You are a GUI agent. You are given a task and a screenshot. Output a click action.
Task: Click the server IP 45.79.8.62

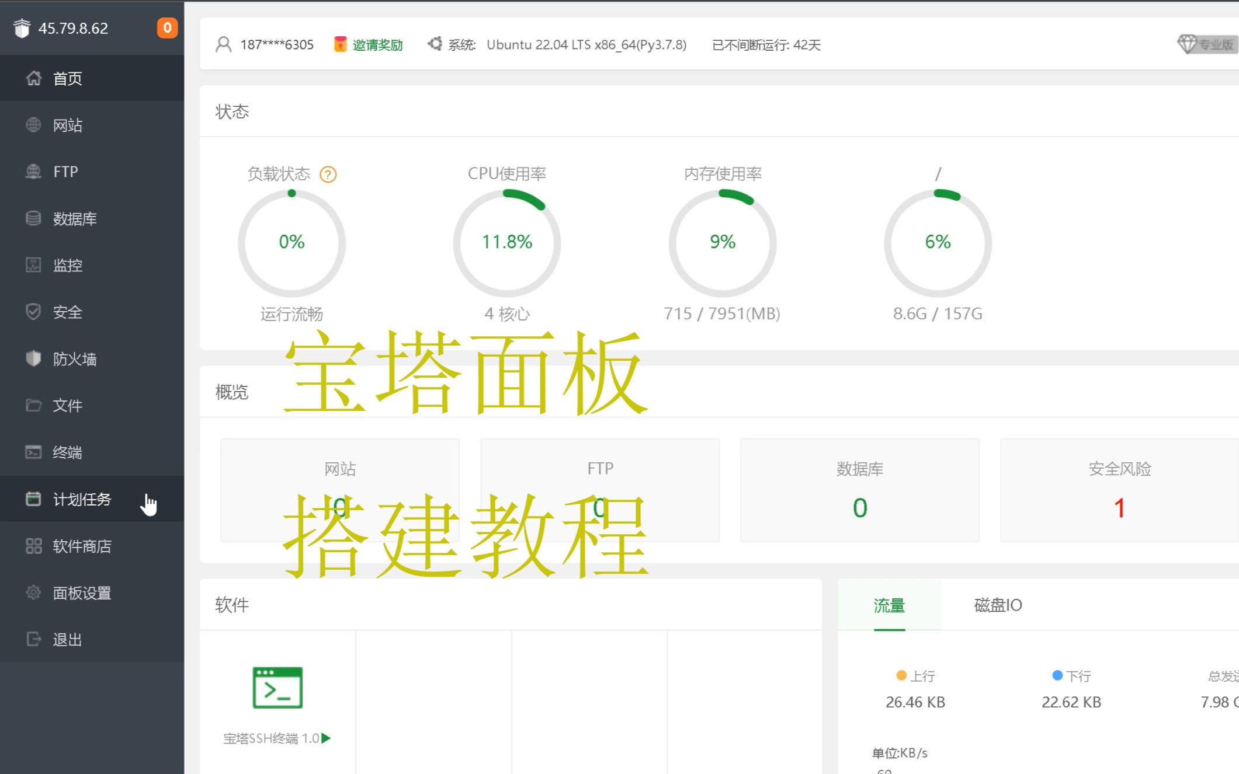[x=73, y=28]
